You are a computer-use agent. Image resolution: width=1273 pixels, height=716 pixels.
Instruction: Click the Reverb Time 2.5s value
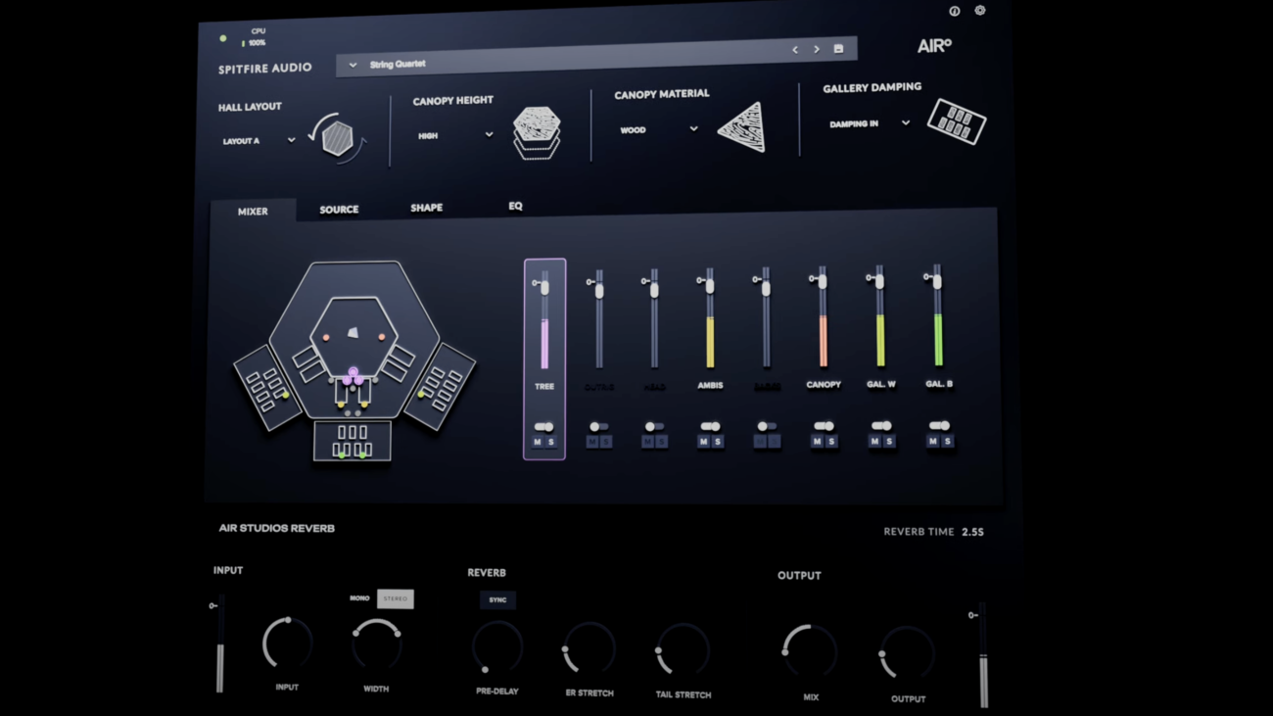pos(972,532)
